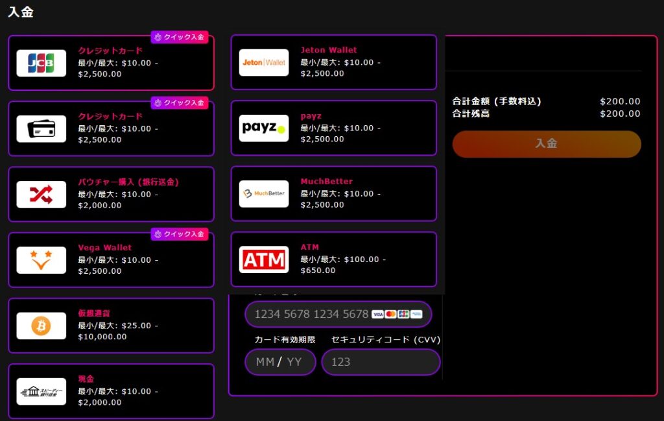
Task: Click the $200.00 value for 合計金額
Action: point(620,101)
